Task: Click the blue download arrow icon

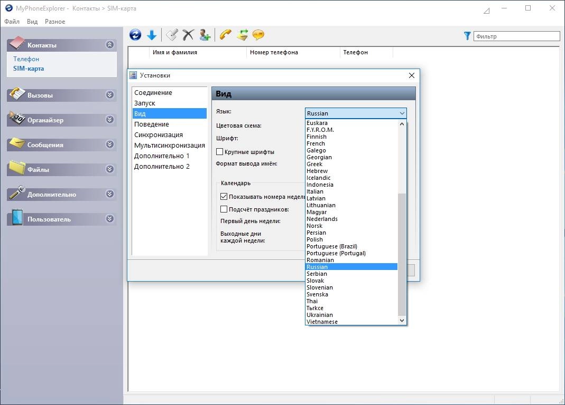Action: pyautogui.click(x=152, y=35)
